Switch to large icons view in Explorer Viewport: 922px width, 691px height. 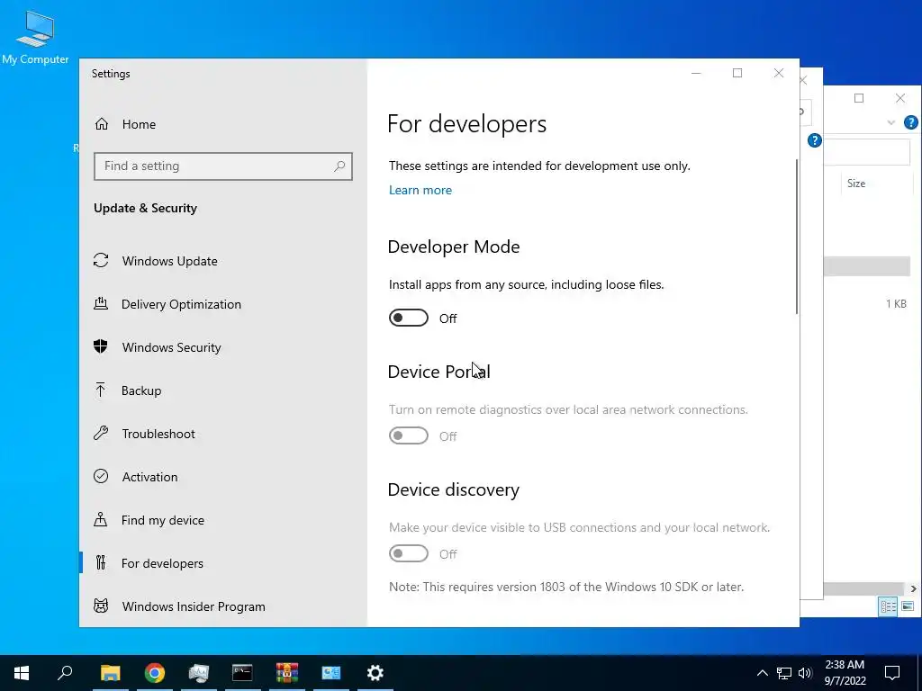click(x=908, y=606)
